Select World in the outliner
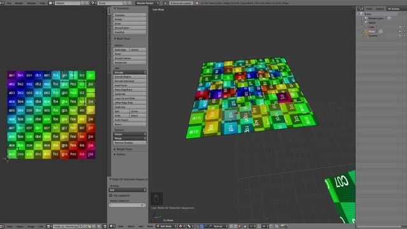407x229 pixels. 371,23
